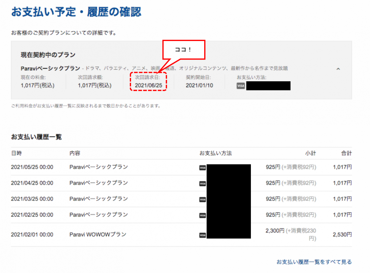
Task: Click the 2021/02/25 00:00 date cell
Action: pyautogui.click(x=32, y=215)
